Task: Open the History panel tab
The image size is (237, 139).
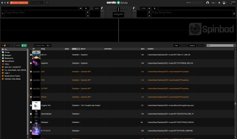Action: pyautogui.click(x=200, y=46)
